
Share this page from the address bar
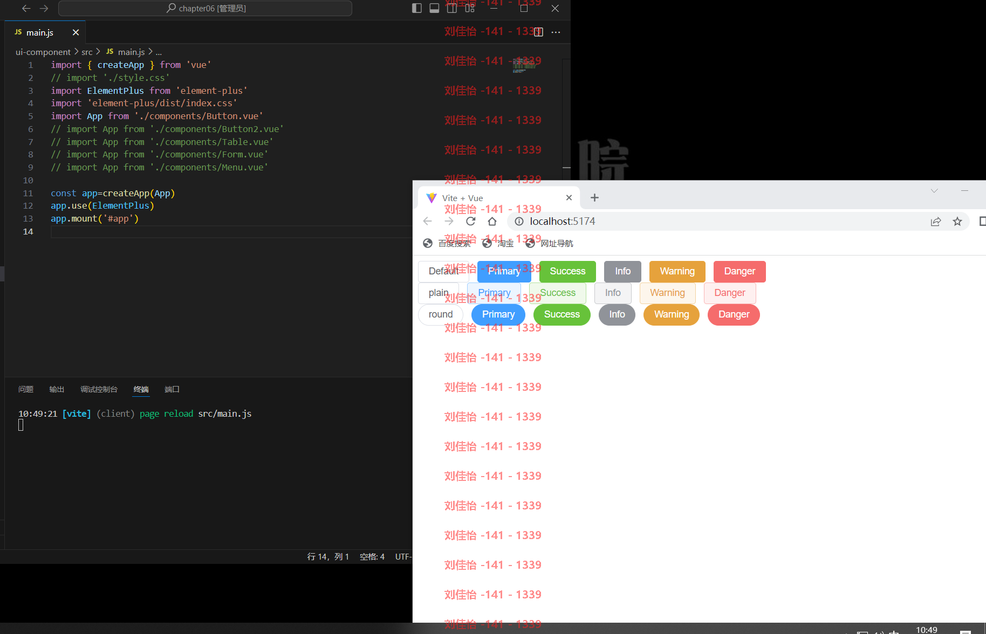tap(936, 221)
